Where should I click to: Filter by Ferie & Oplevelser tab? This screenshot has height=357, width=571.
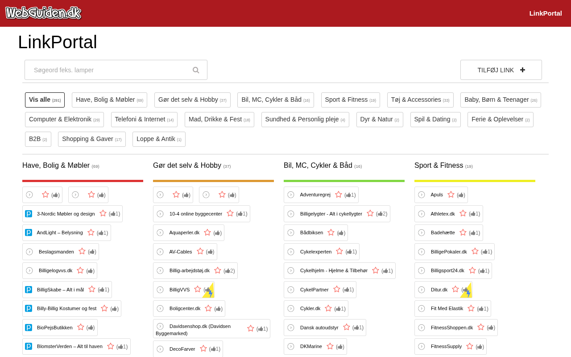pos(501,120)
